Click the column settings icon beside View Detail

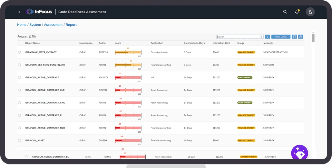(x=294, y=37)
